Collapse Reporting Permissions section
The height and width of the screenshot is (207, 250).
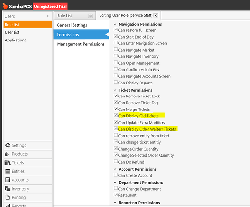[115, 203]
